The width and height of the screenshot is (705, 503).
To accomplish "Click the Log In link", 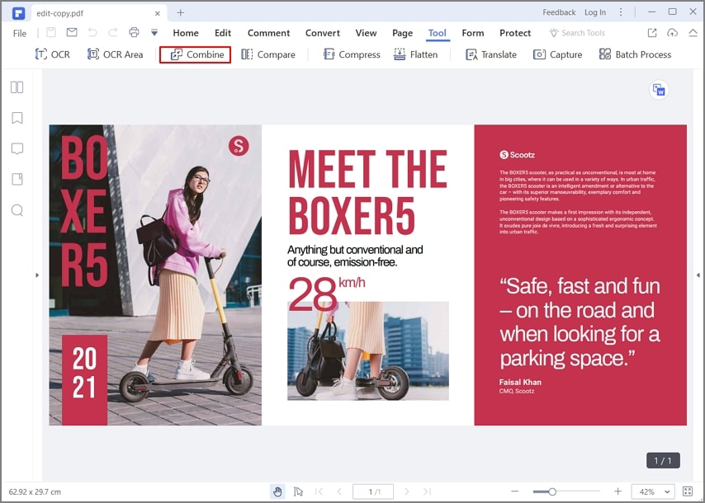I will 596,12.
